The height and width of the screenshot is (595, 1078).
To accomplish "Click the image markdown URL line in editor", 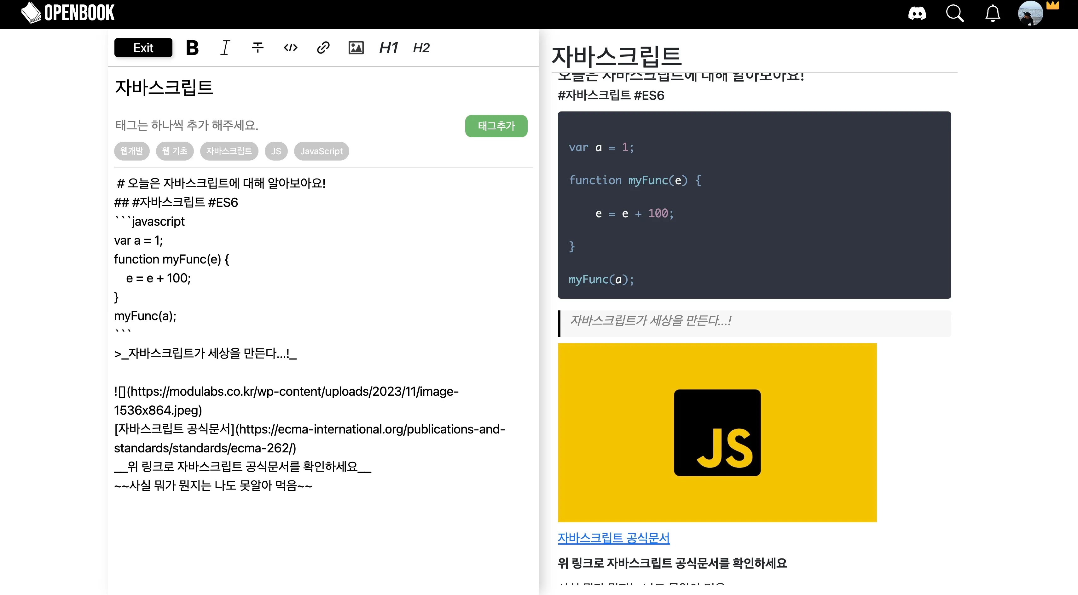I will (x=287, y=401).
